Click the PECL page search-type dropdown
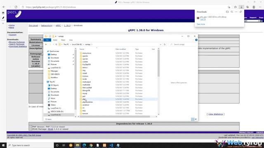 [x=252, y=21]
